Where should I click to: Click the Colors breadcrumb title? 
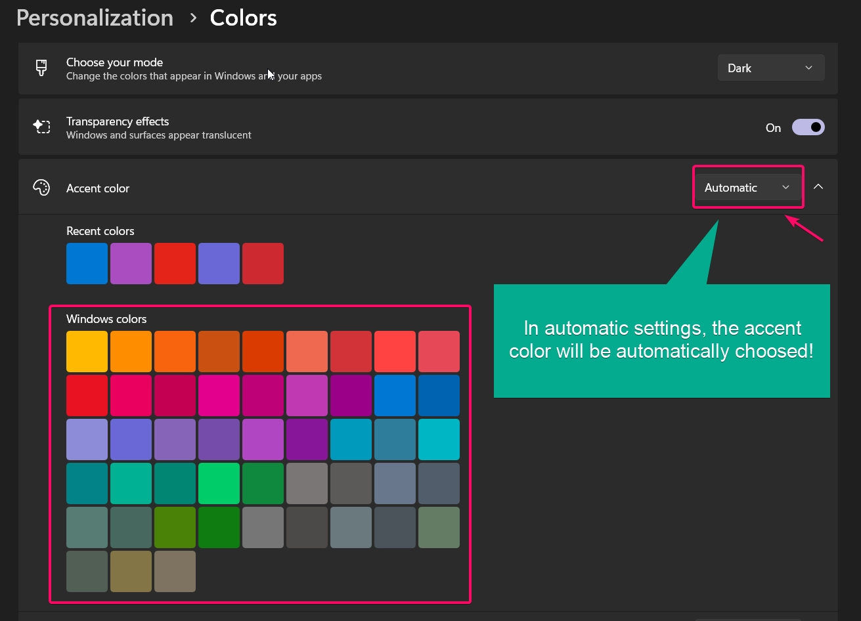pos(244,18)
